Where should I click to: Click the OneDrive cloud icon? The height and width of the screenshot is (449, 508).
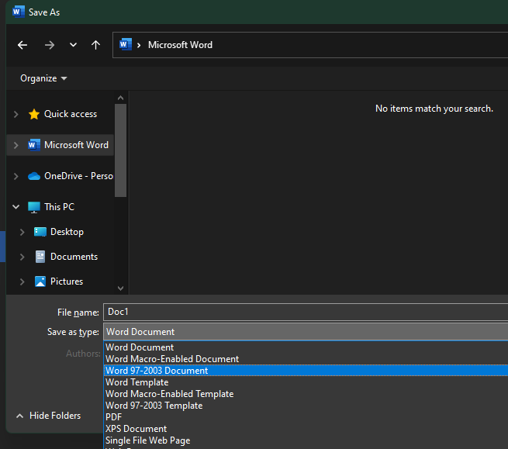(33, 176)
